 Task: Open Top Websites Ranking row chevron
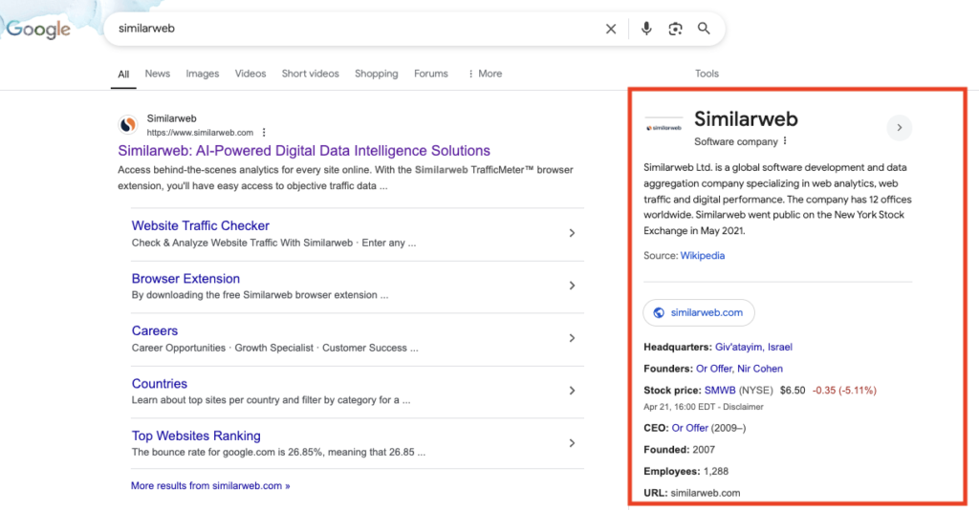point(572,442)
